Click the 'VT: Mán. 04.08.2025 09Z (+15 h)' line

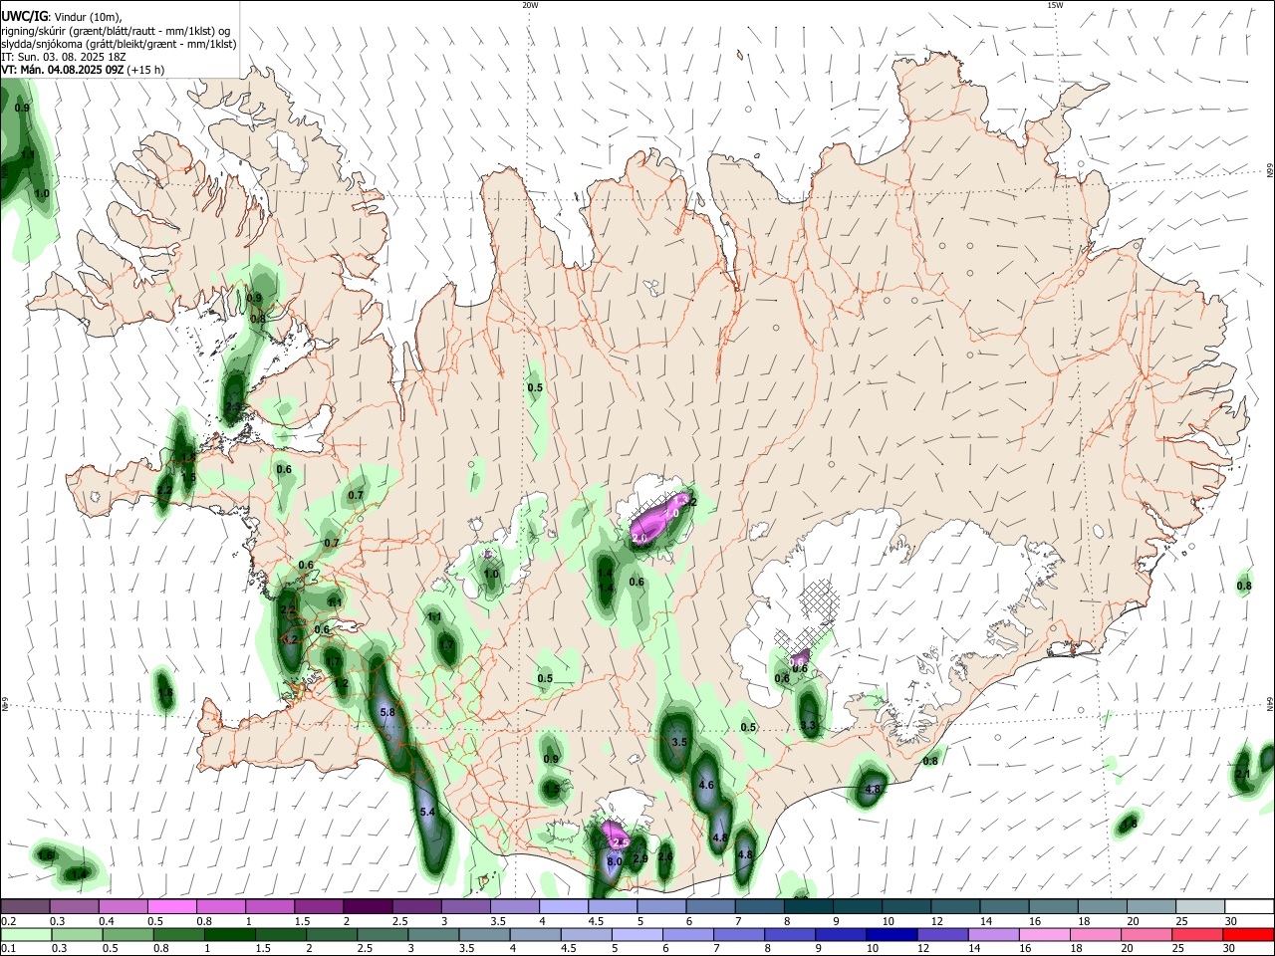pos(84,70)
